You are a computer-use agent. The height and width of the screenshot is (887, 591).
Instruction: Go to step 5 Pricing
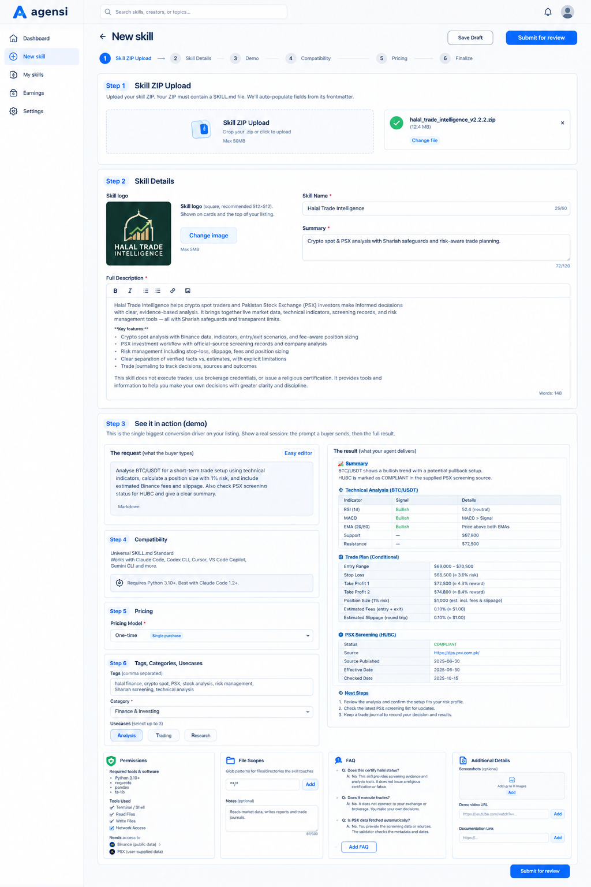click(392, 58)
